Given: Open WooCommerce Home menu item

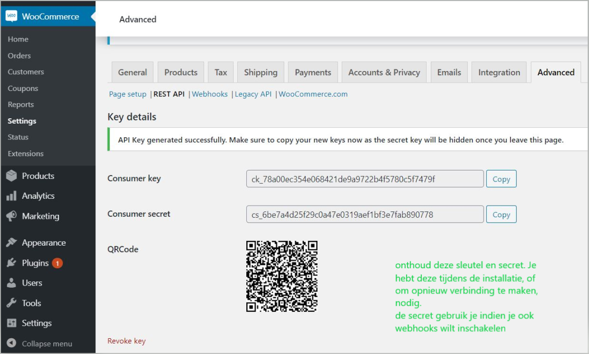Looking at the screenshot, I should click(18, 39).
